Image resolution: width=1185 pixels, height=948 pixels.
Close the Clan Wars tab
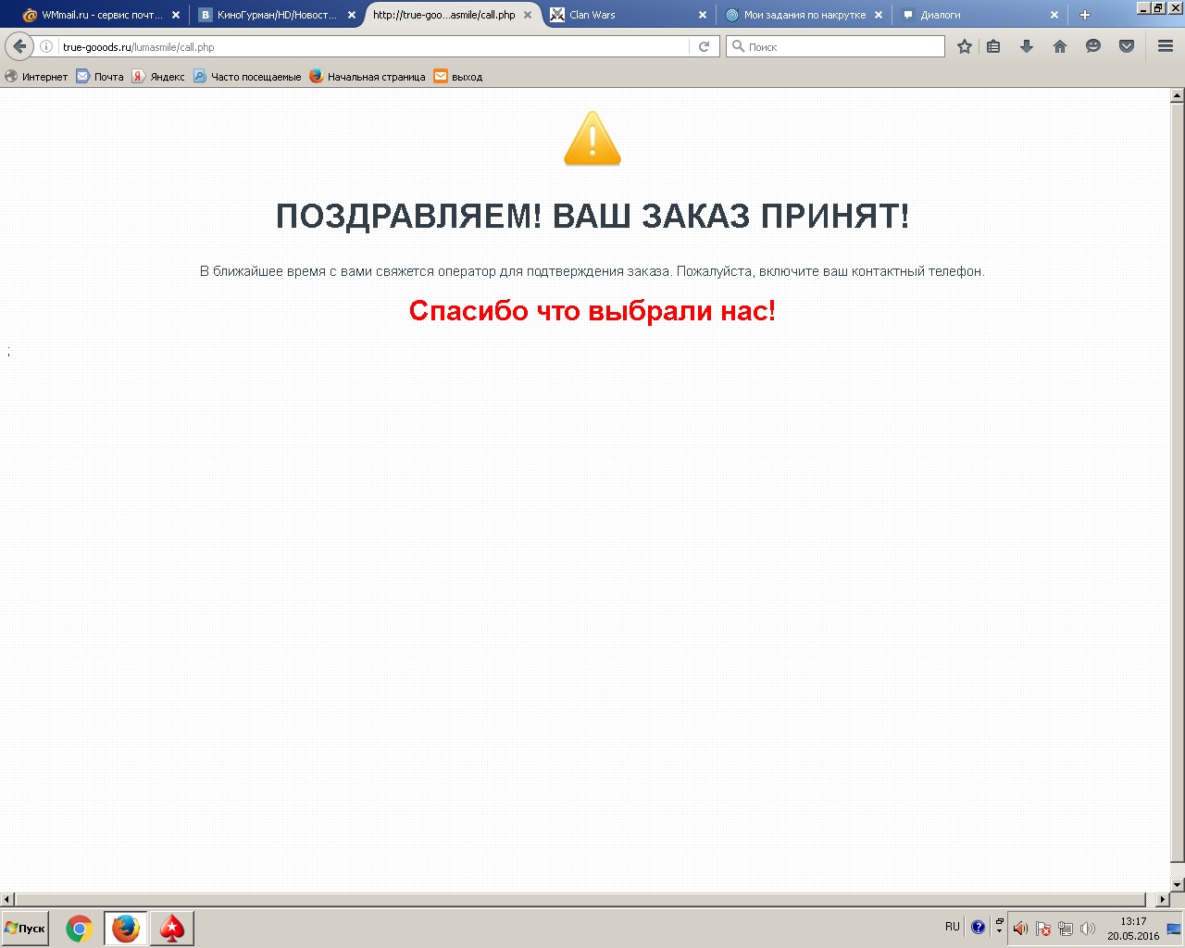point(703,15)
